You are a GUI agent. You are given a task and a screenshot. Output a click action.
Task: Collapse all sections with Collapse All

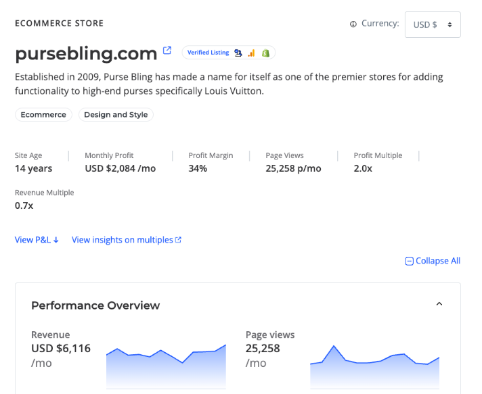point(437,261)
